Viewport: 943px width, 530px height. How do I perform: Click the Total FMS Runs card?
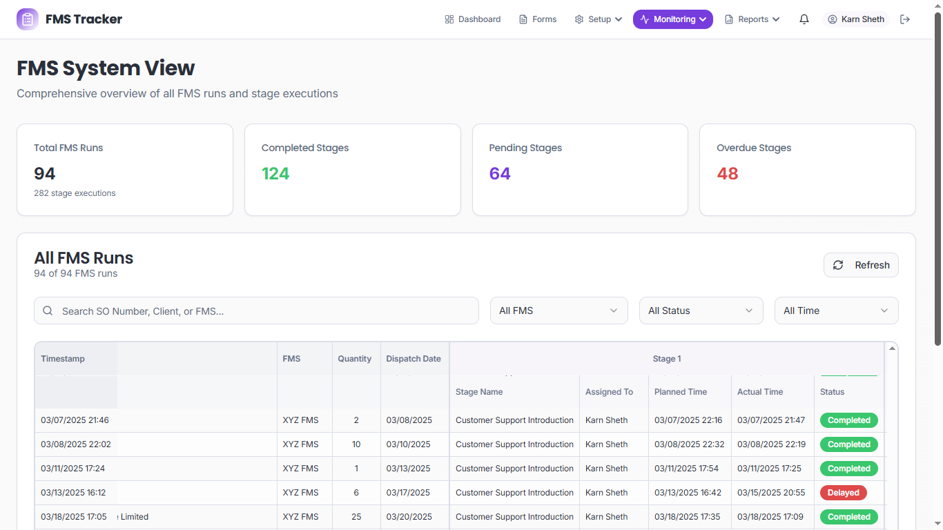pos(125,170)
